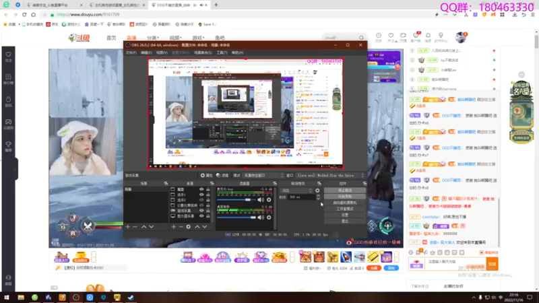Expand Douyu 视频 nav dropdown

[x=175, y=38]
